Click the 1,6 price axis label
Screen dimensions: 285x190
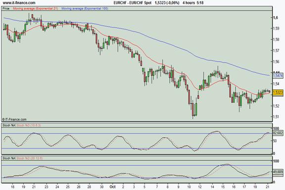point(276,18)
